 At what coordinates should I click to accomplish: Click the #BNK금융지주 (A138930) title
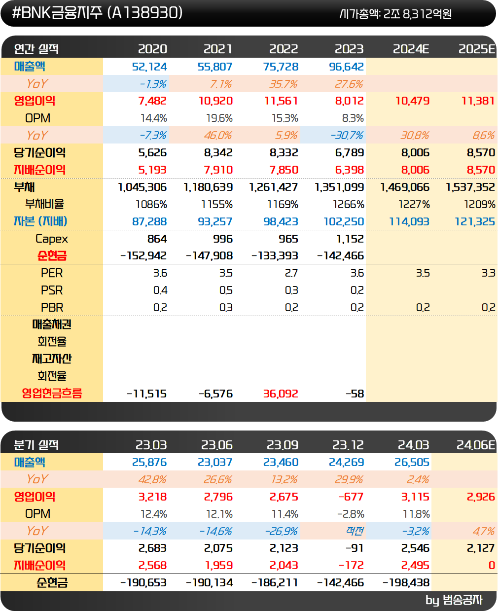(x=97, y=13)
